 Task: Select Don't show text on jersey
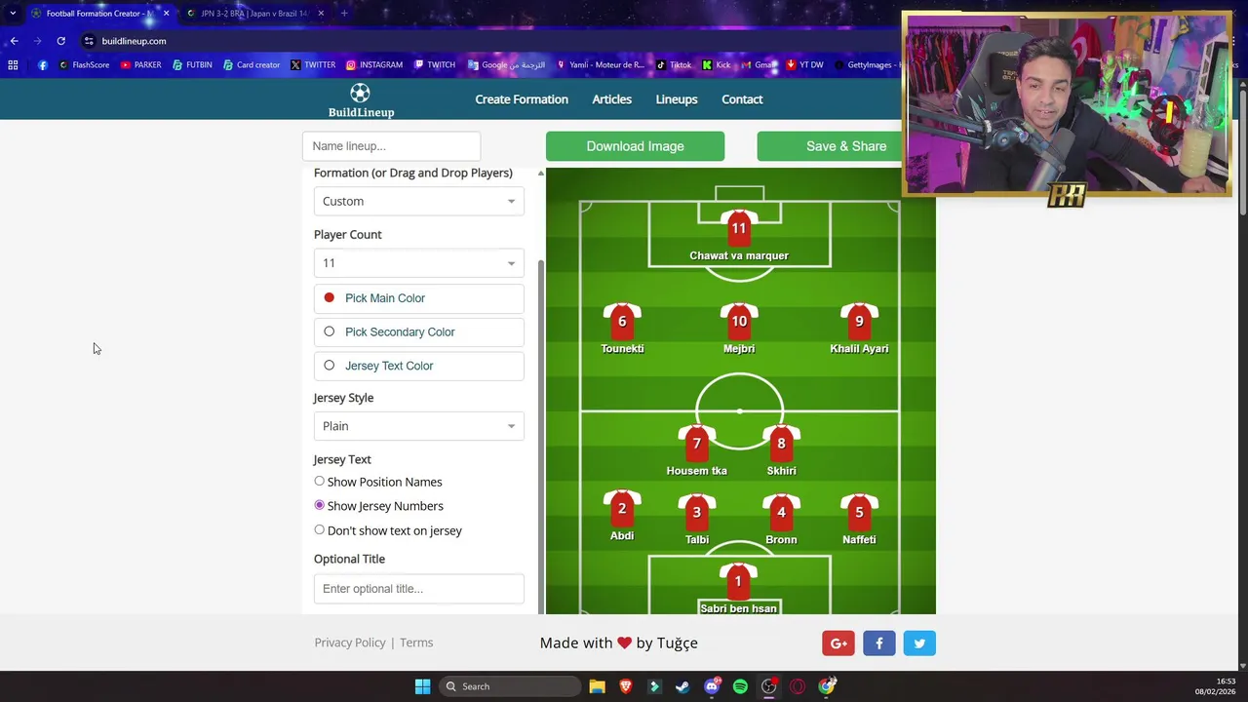point(319,529)
